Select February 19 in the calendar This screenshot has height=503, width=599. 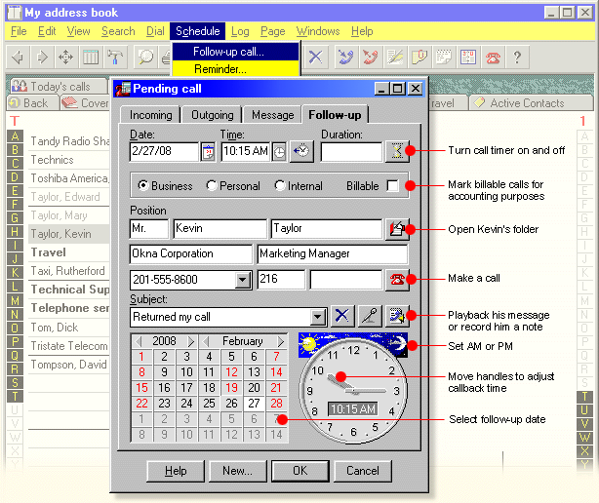tap(231, 387)
